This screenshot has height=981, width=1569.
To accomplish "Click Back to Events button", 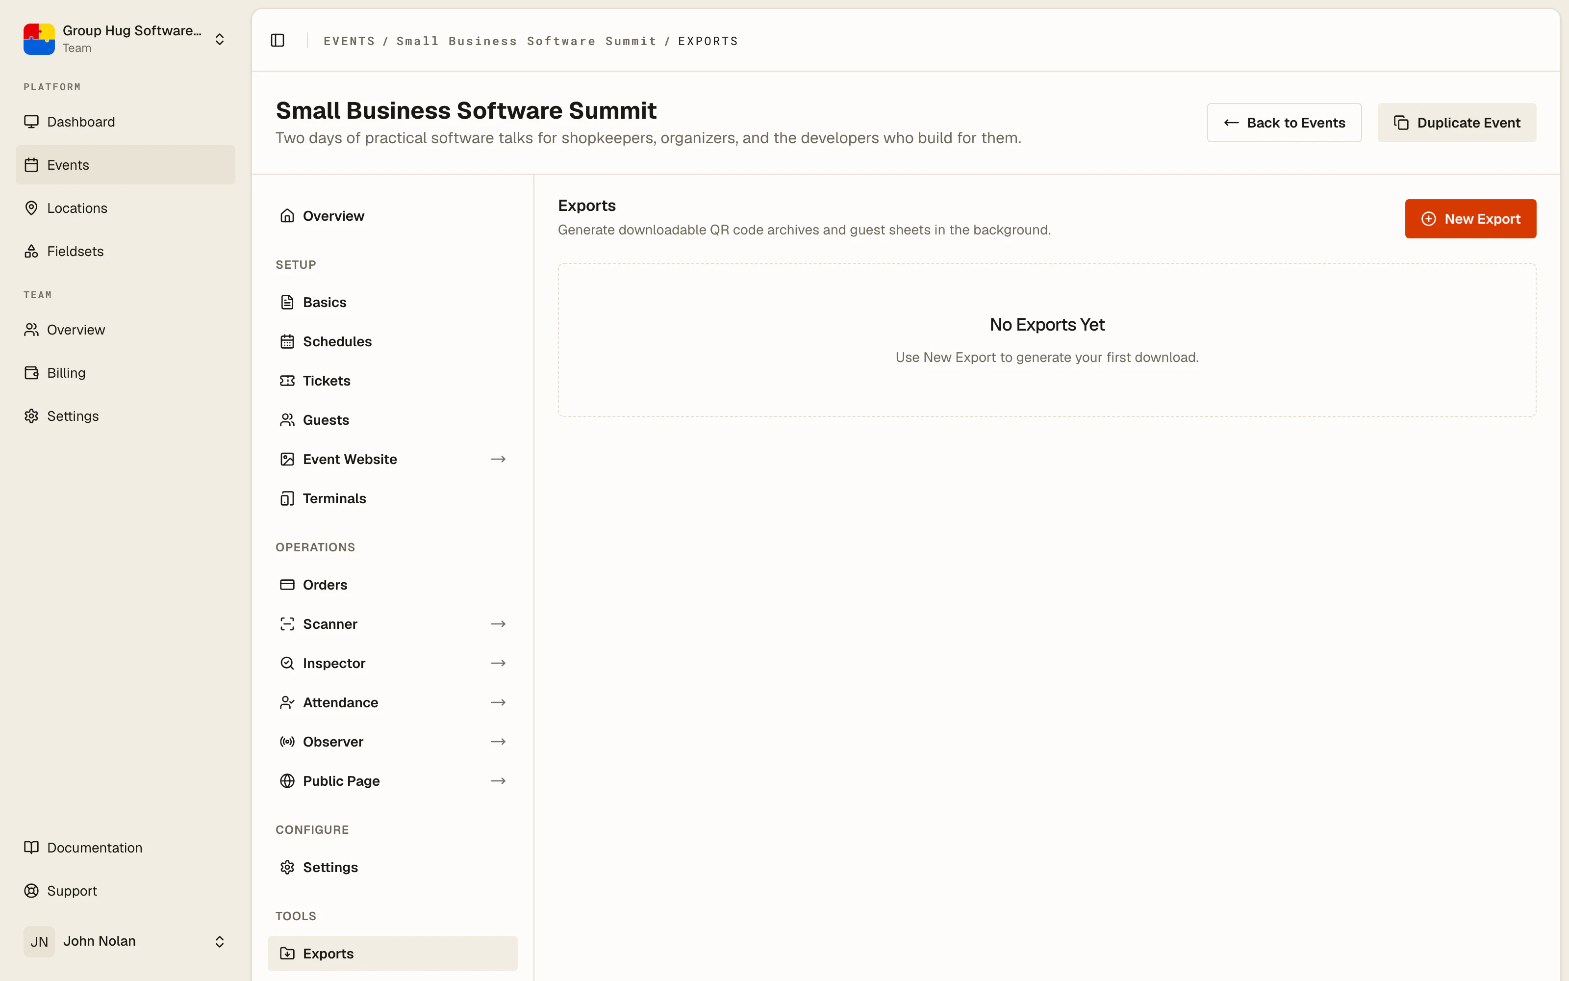I will 1284,123.
